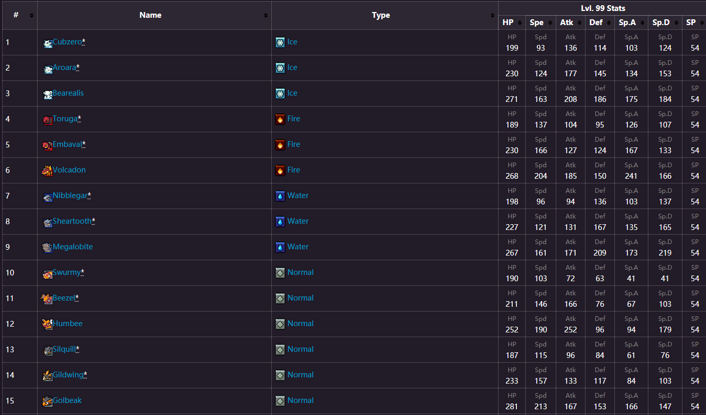Click the Aroara sprite icon
The height and width of the screenshot is (415, 706).
[x=48, y=69]
